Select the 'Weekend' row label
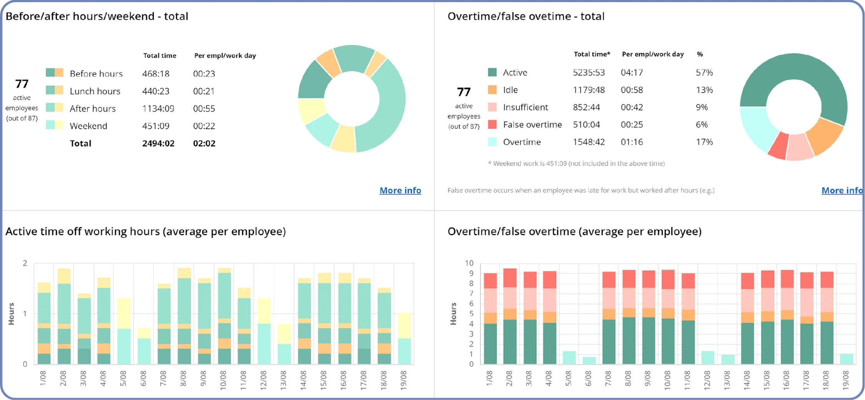The width and height of the screenshot is (865, 400). [x=88, y=126]
